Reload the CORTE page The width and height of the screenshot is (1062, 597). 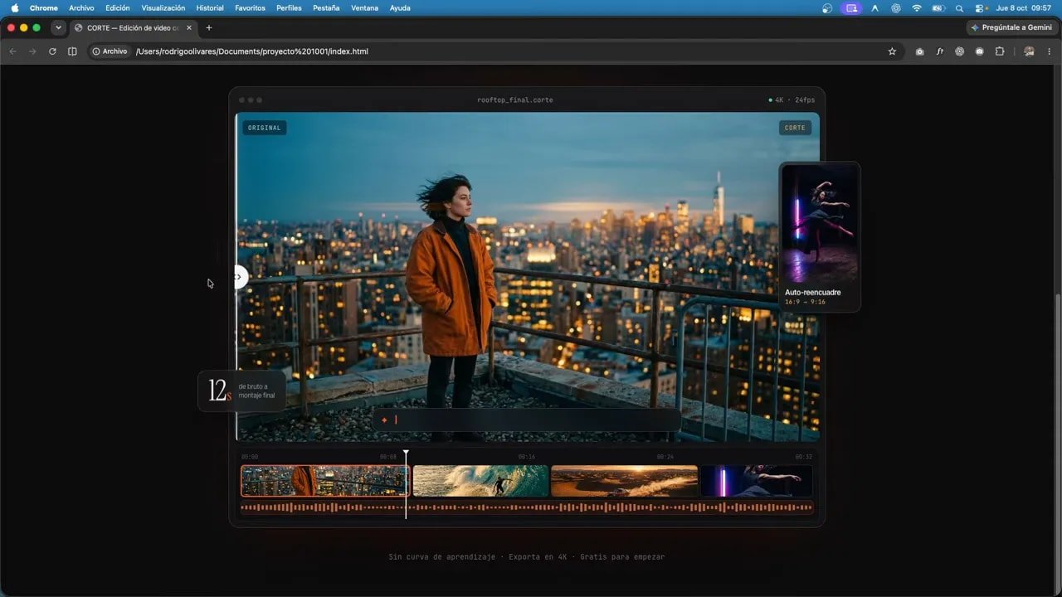(52, 51)
